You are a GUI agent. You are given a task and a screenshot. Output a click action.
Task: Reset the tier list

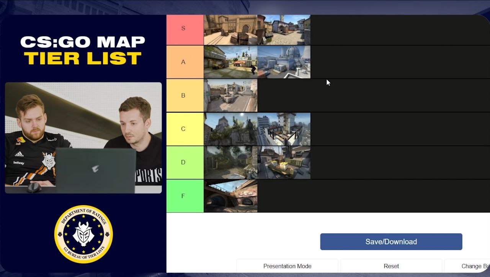pyautogui.click(x=391, y=266)
